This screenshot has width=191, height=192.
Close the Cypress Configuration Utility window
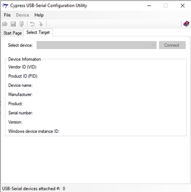[x=182, y=6]
